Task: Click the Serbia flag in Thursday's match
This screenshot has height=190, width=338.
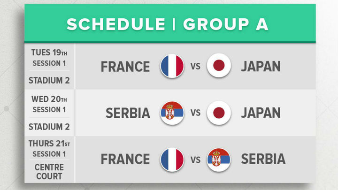Action: click(219, 159)
